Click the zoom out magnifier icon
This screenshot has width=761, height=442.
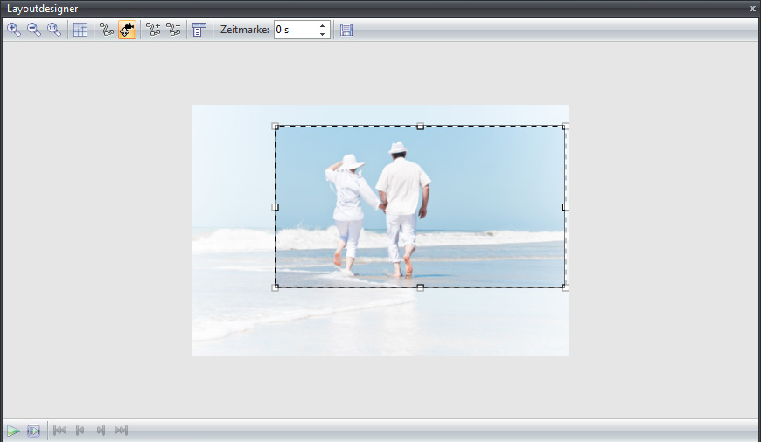click(34, 30)
